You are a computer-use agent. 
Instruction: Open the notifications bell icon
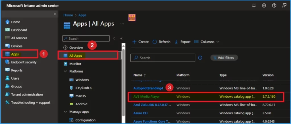[x=254, y=6]
